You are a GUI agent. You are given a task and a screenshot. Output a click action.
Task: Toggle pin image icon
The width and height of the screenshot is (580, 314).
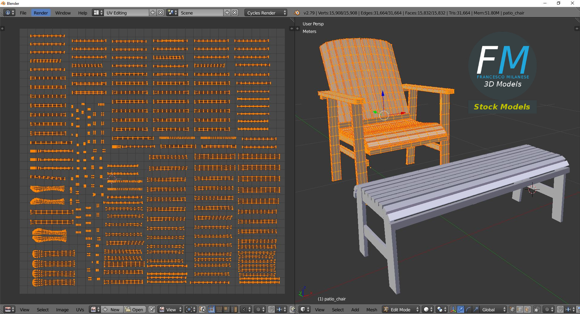[152, 309]
